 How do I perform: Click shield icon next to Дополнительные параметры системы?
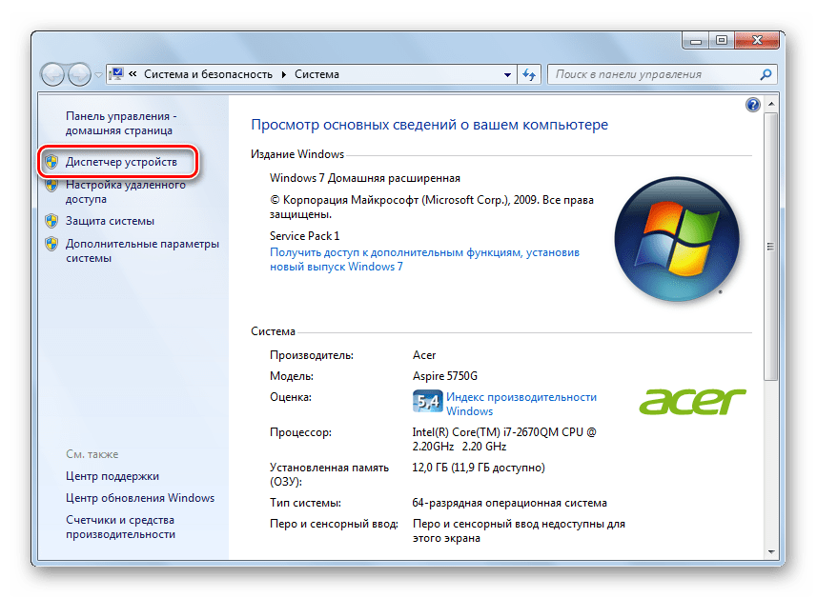pyautogui.click(x=52, y=244)
